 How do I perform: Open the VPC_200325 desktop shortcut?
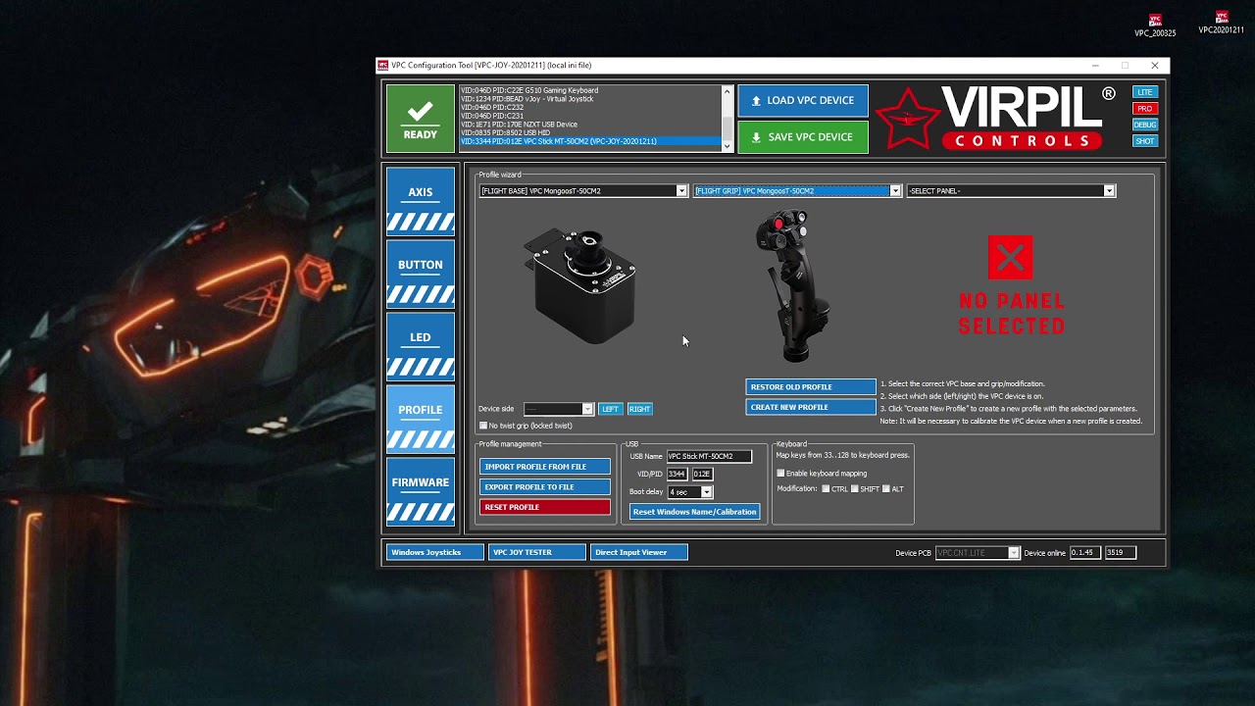click(x=1155, y=25)
